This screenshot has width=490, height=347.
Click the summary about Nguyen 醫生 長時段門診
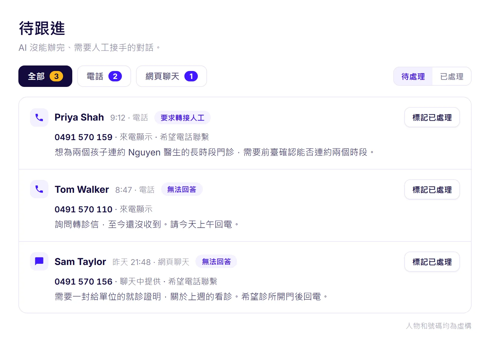[x=214, y=152]
